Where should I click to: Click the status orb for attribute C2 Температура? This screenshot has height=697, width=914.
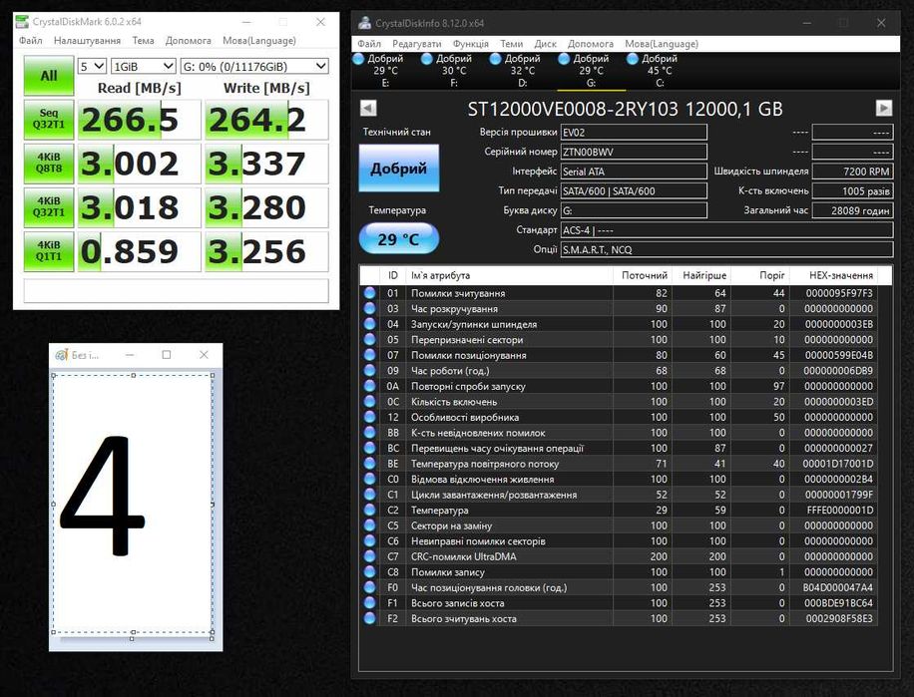pyautogui.click(x=369, y=511)
